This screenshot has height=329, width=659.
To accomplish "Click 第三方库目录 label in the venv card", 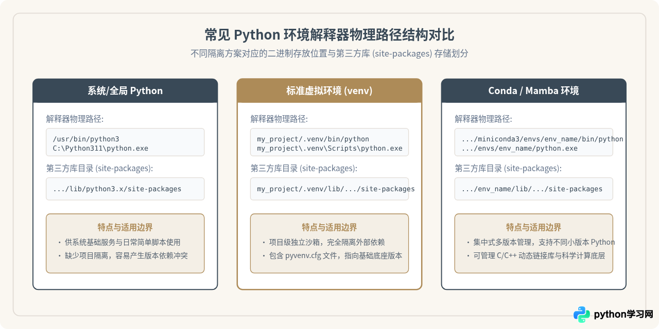I will pyautogui.click(x=304, y=169).
